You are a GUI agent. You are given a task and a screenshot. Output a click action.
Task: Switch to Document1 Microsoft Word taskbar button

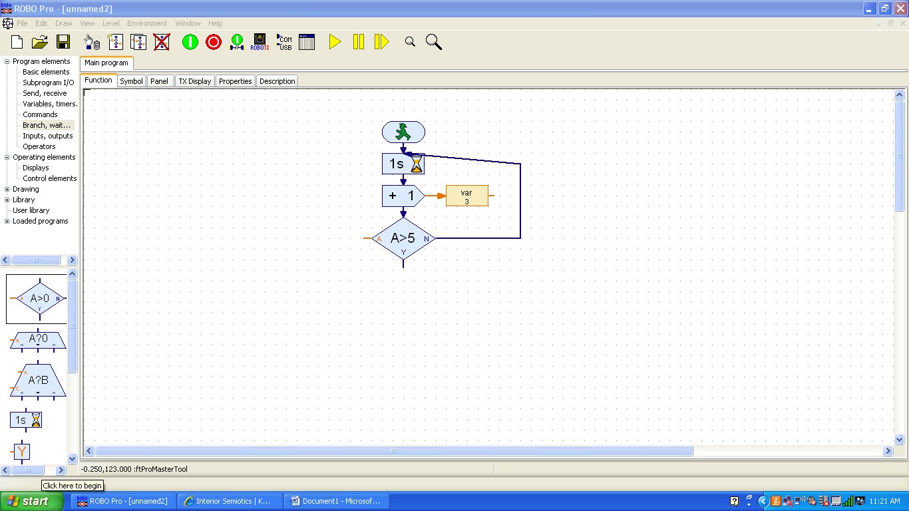[x=336, y=501]
